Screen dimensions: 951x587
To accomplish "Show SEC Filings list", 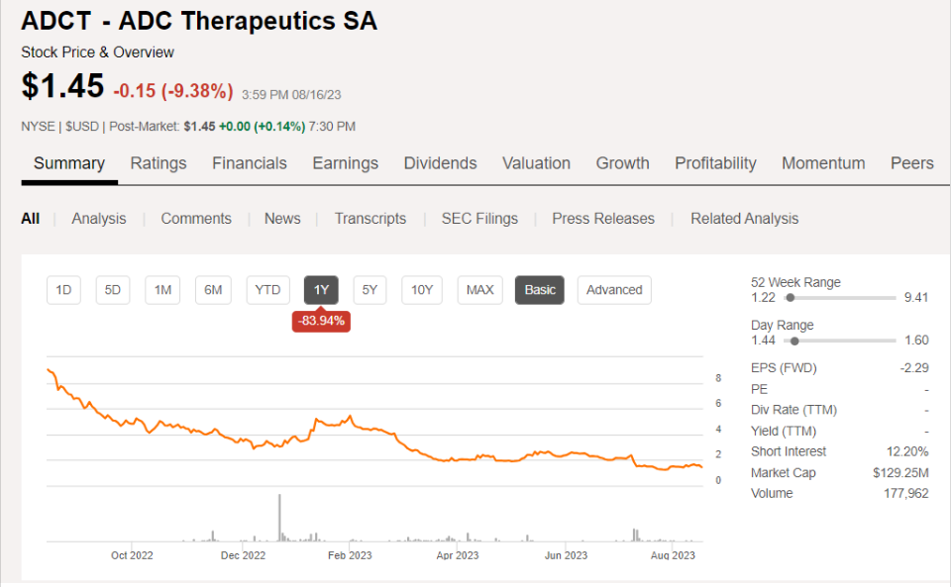I will 479,219.
